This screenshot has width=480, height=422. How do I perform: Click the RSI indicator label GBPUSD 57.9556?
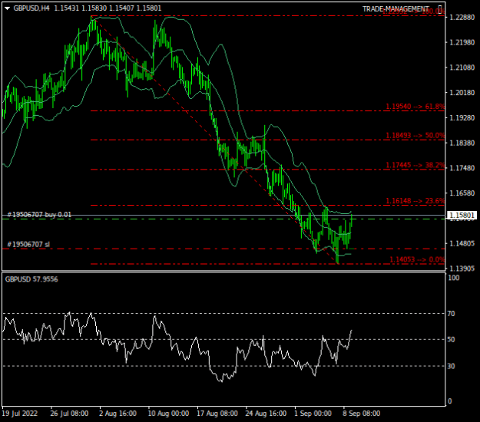click(31, 279)
